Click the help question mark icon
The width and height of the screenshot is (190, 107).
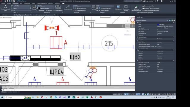point(161,1)
